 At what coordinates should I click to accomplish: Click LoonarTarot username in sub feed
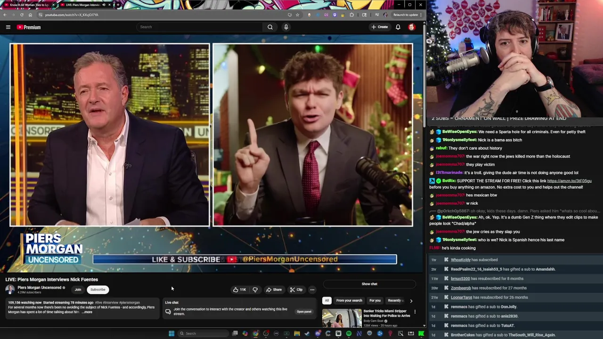pos(461,298)
